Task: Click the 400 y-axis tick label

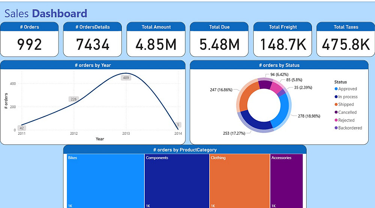Action: [13, 84]
